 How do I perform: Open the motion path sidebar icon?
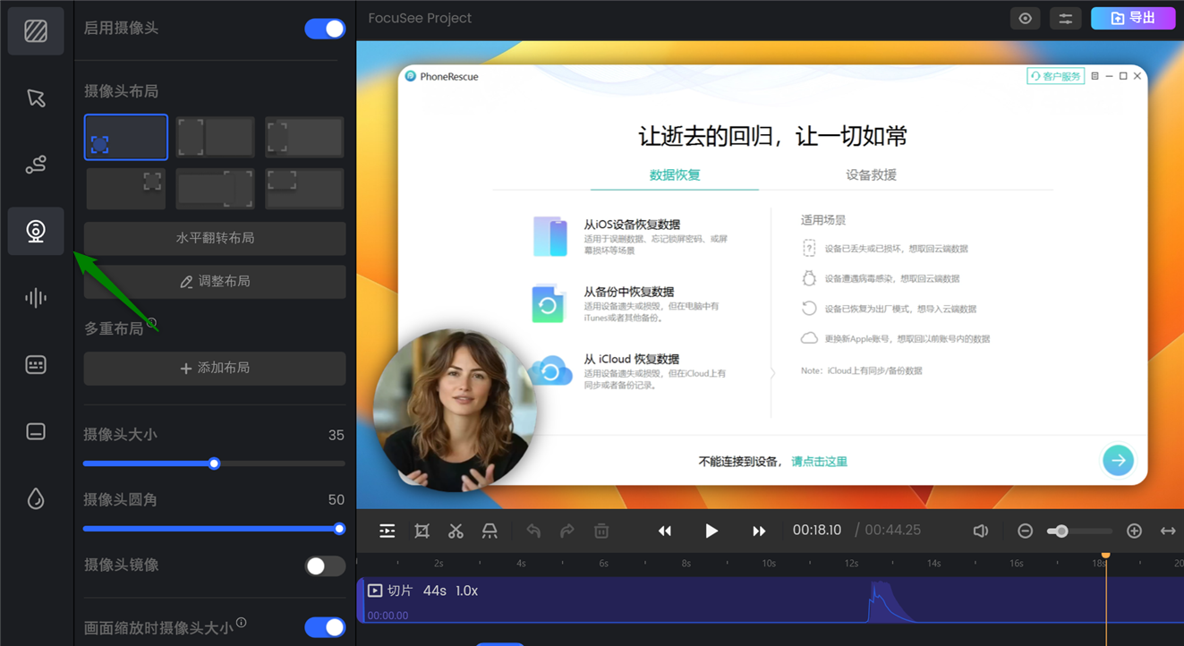pos(36,165)
